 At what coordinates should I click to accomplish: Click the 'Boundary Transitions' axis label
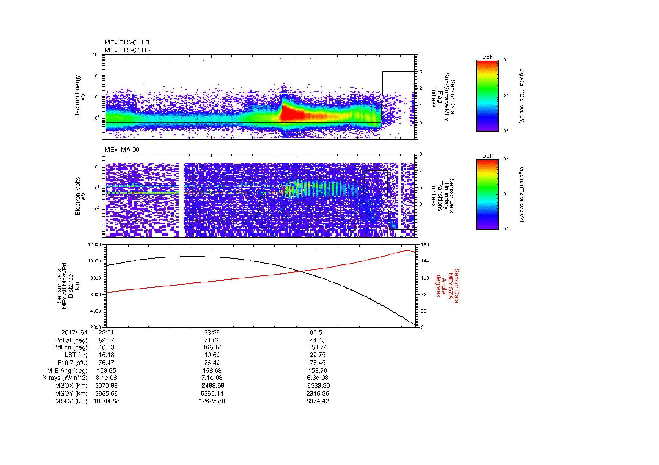(443, 196)
